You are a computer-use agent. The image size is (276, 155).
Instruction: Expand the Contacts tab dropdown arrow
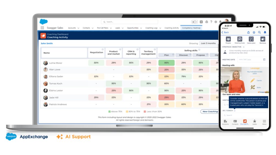click(93, 28)
